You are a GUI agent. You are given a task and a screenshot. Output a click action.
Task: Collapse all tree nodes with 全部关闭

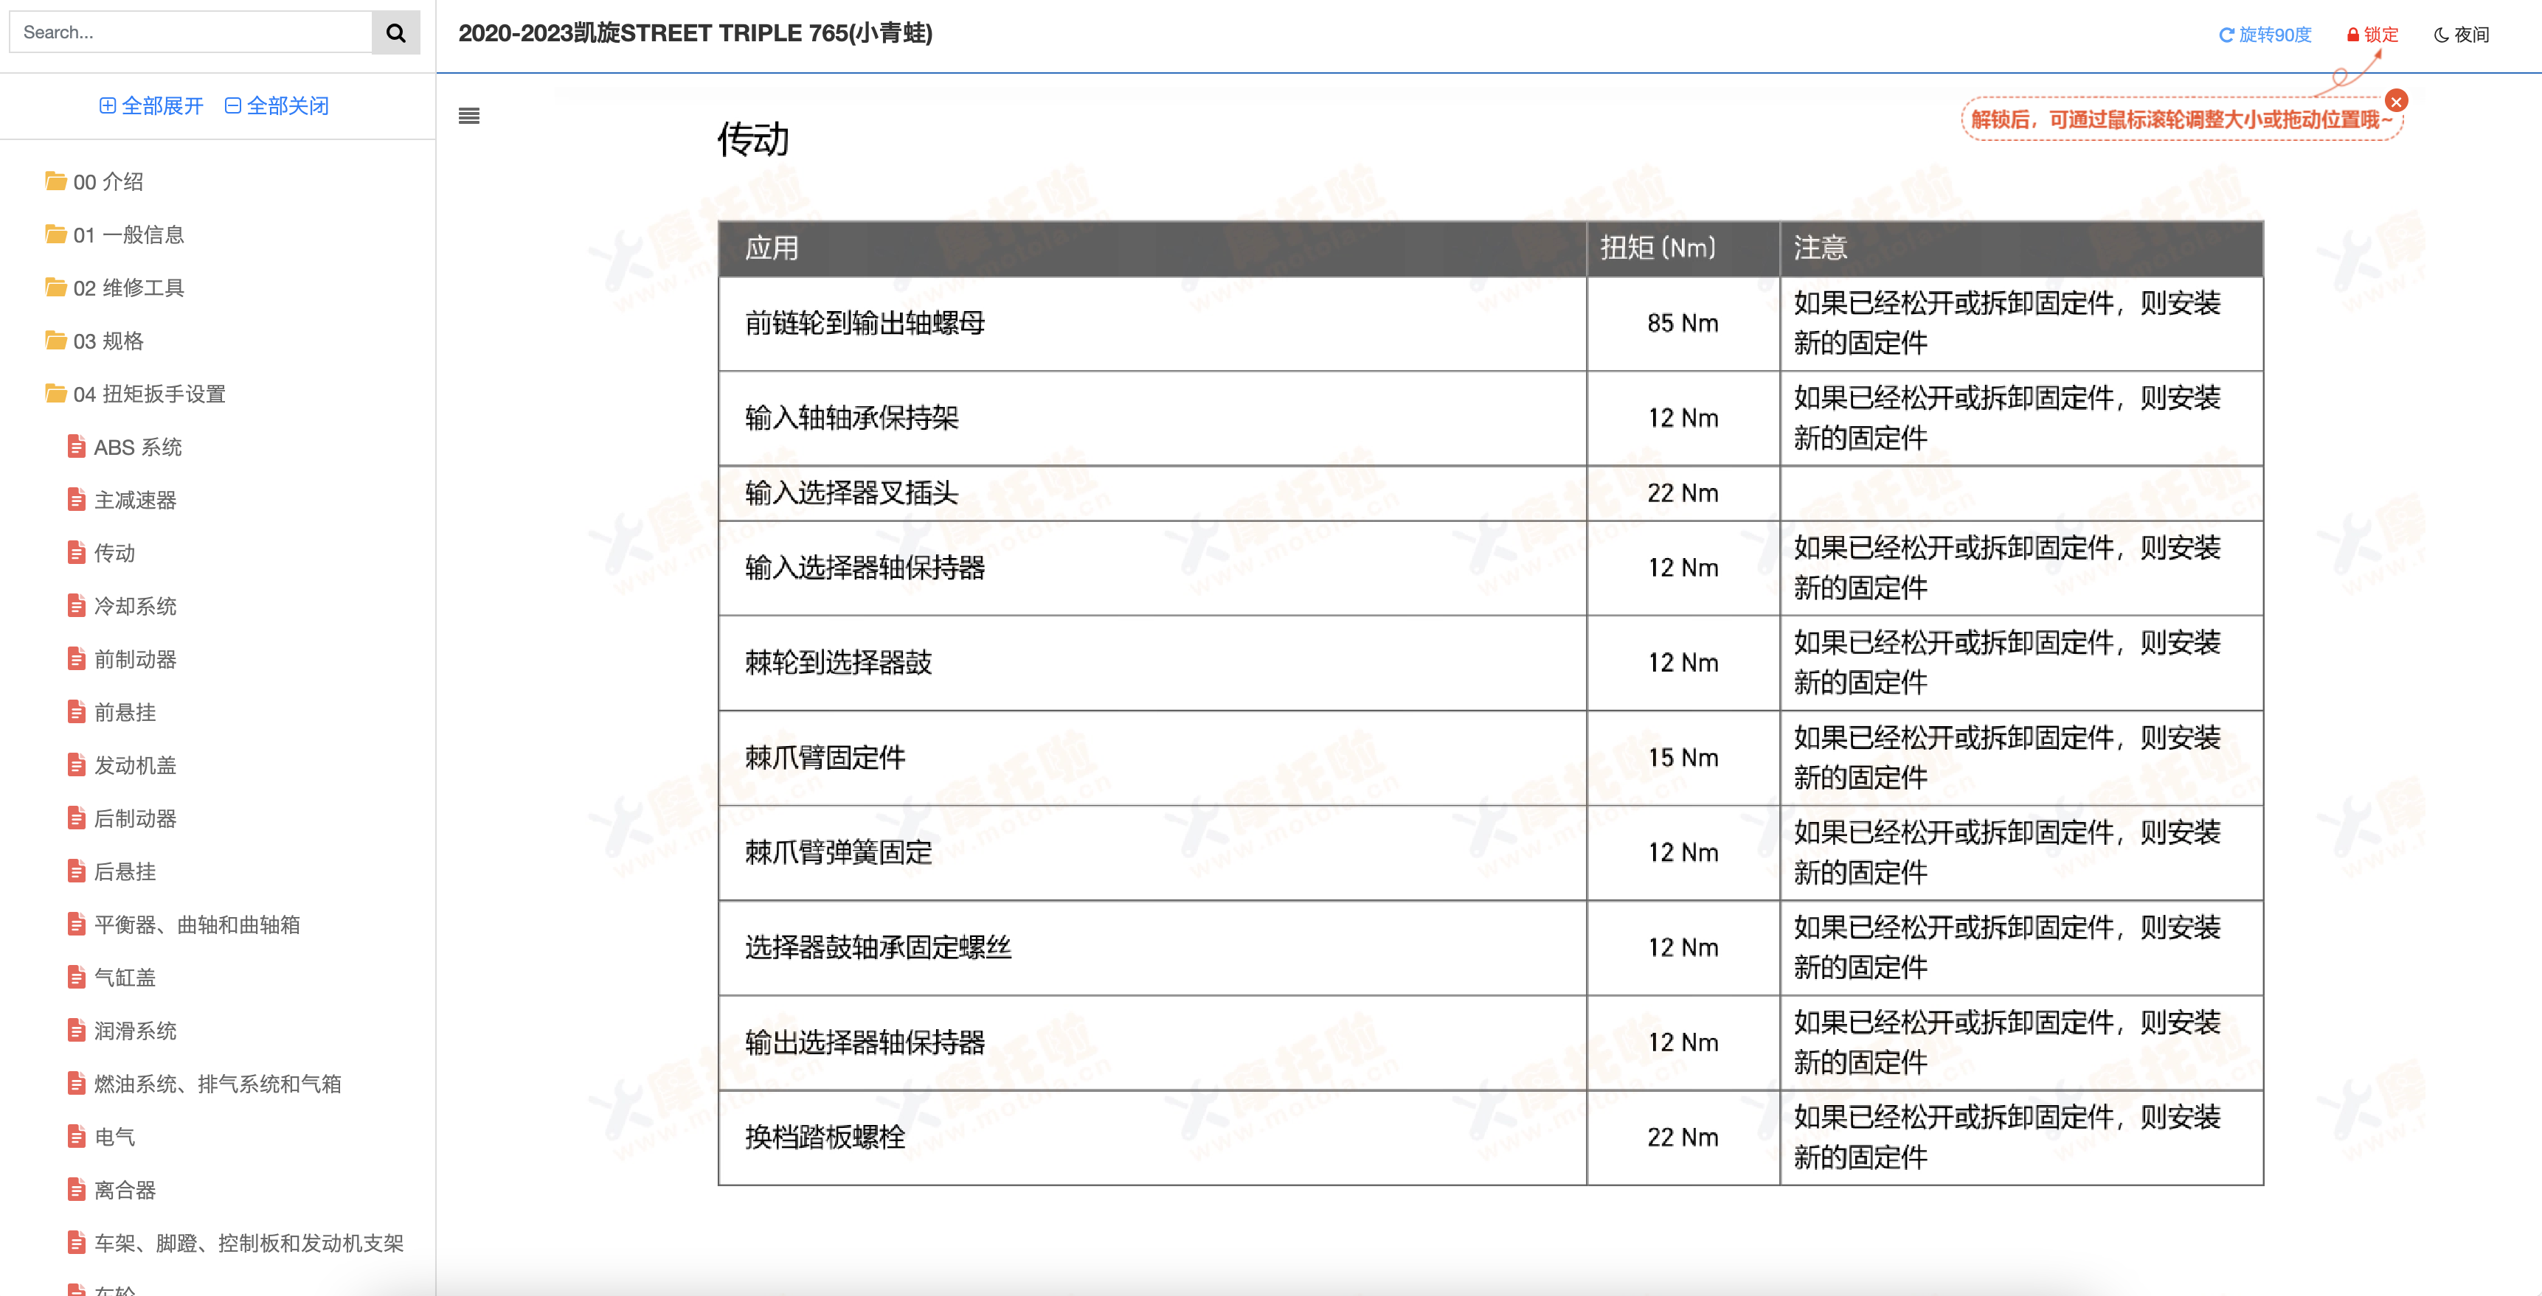click(x=277, y=105)
